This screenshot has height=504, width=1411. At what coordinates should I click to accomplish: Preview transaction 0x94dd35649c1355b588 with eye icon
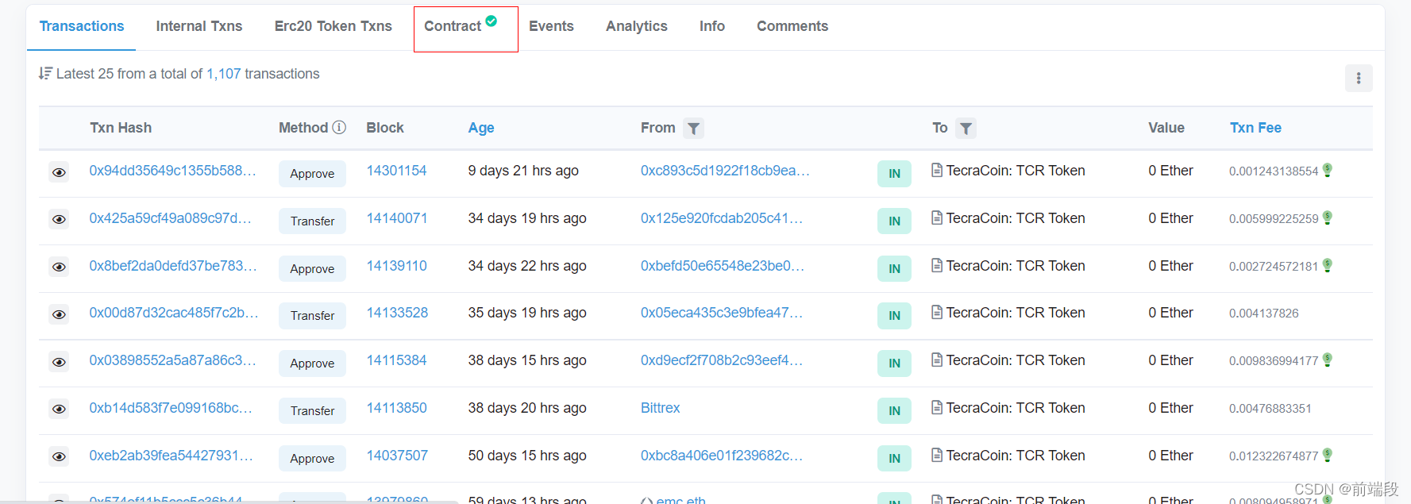point(59,172)
